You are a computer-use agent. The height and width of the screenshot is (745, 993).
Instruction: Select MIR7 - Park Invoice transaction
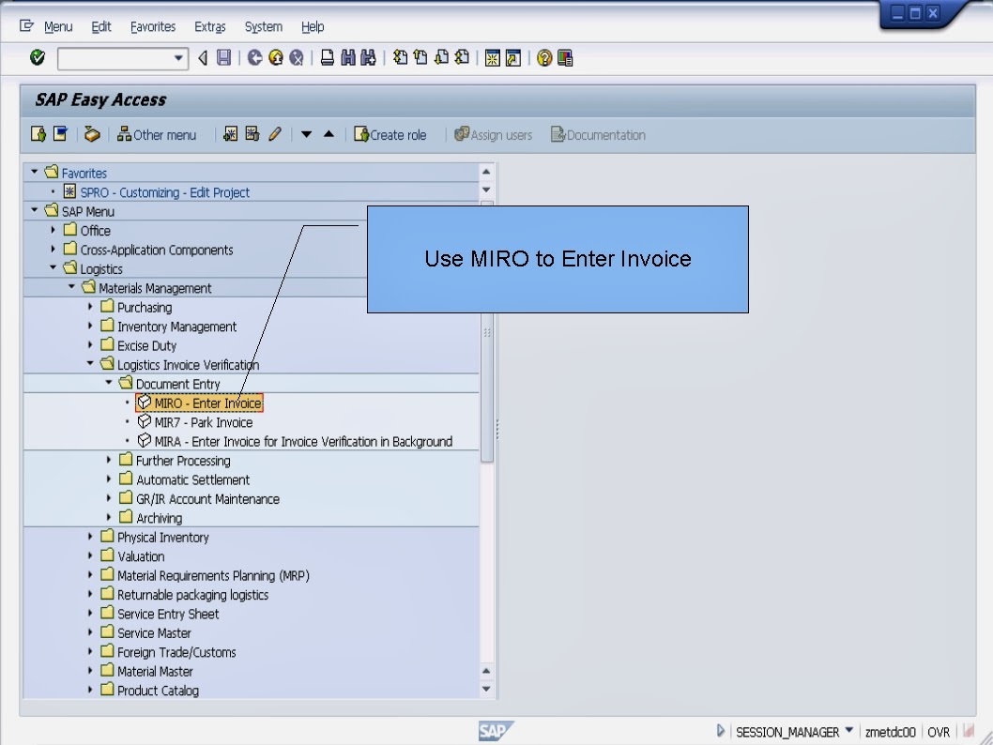click(x=195, y=422)
